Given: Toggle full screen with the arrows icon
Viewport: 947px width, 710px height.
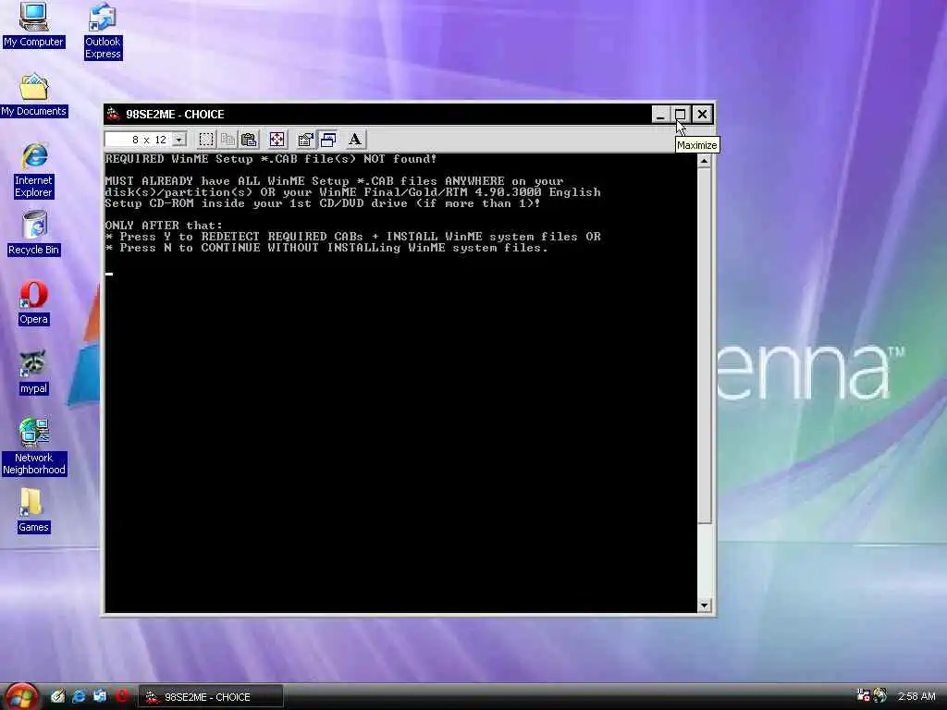Looking at the screenshot, I should point(277,140).
